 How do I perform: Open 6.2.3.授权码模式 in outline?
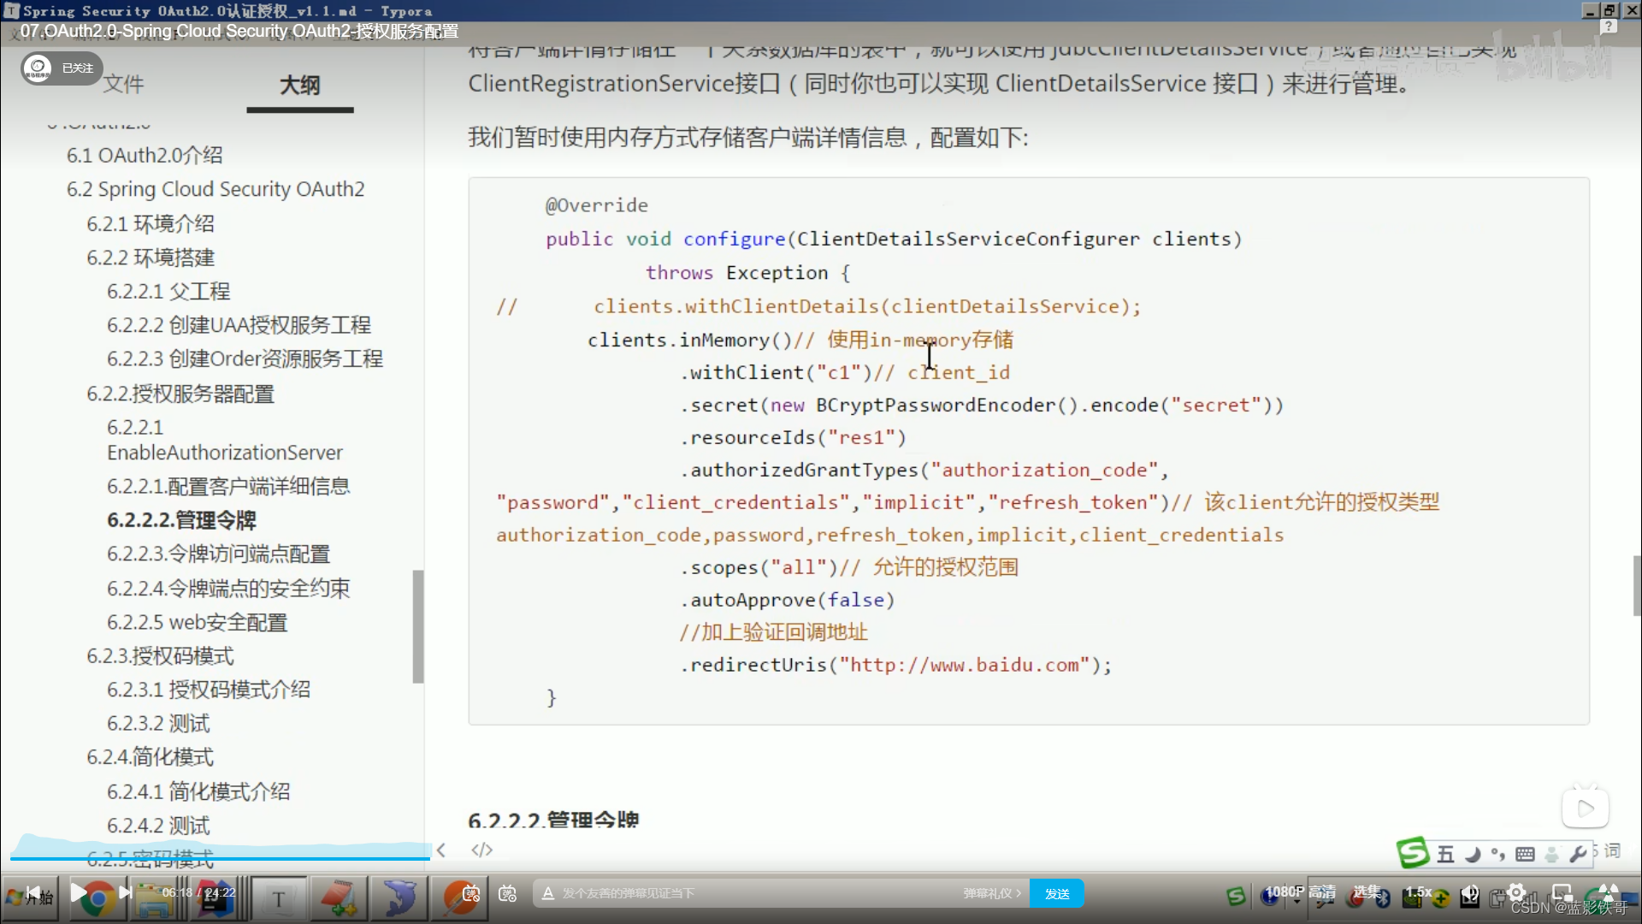click(x=160, y=656)
